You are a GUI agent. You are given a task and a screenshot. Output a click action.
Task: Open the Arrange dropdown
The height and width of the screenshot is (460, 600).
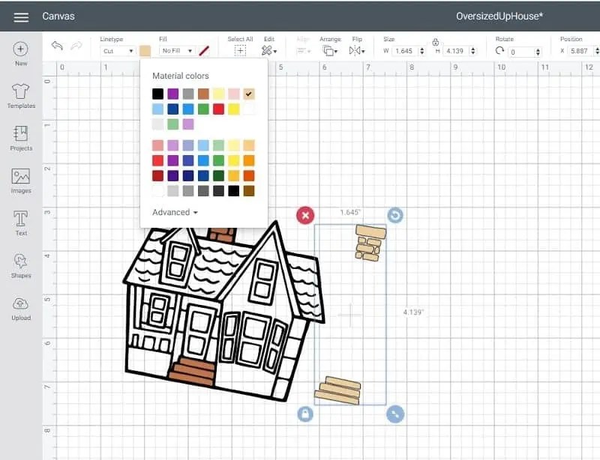[330, 50]
